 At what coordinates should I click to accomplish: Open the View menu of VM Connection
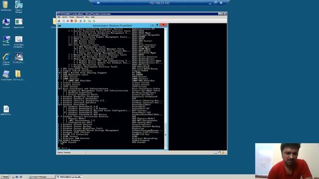coord(87,17)
